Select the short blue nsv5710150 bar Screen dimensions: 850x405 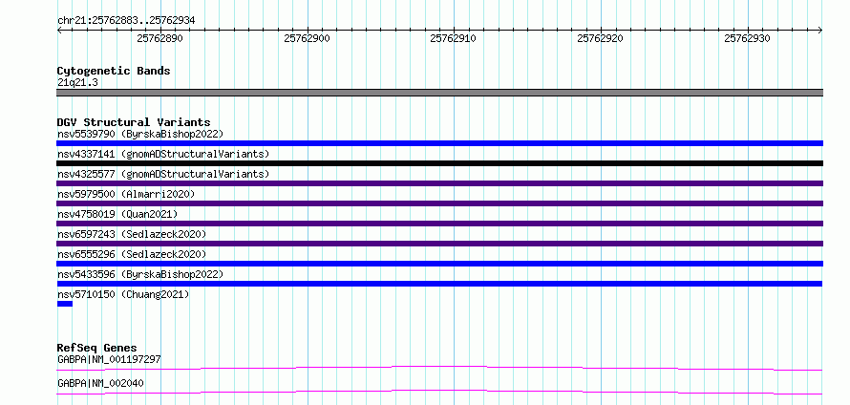click(65, 304)
